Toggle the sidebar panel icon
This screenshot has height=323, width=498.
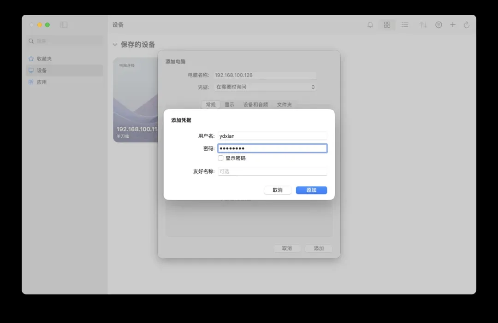click(x=64, y=25)
